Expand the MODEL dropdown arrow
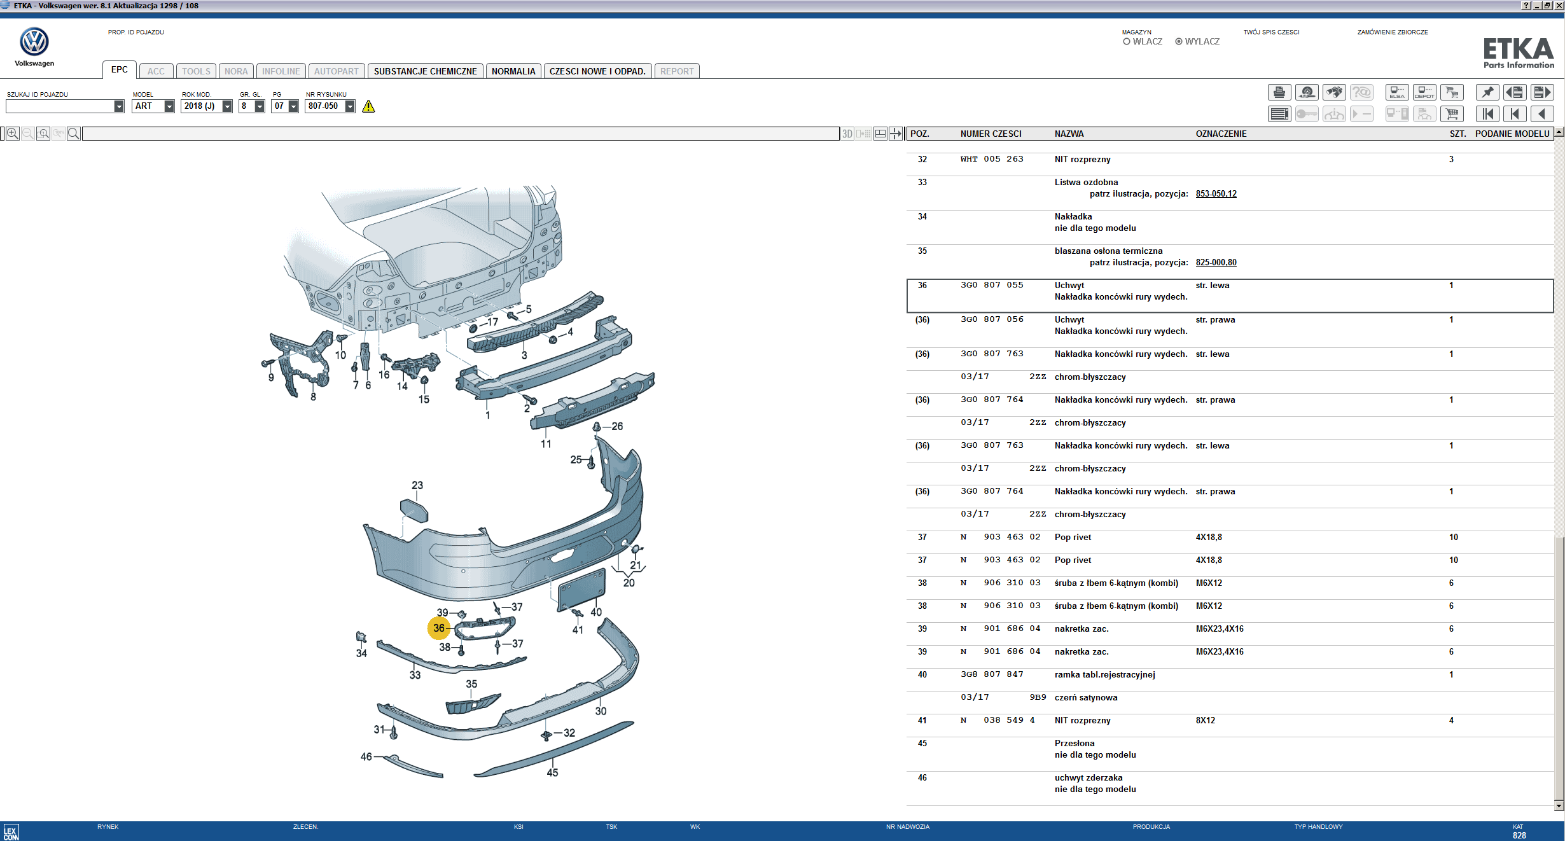The height and width of the screenshot is (841, 1565). pyautogui.click(x=169, y=106)
